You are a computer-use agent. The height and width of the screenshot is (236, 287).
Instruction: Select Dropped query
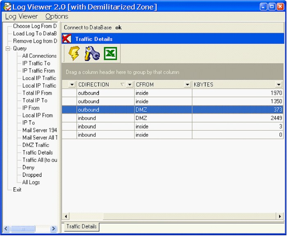pos(32,175)
